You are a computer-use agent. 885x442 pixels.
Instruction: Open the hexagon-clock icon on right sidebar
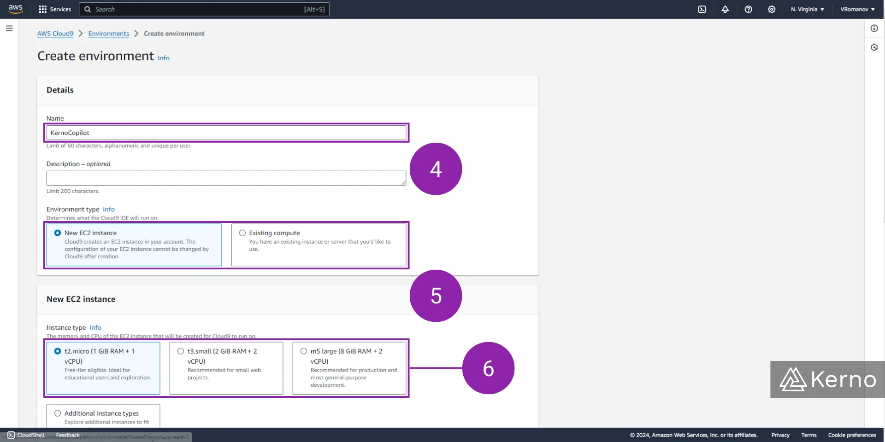pos(874,47)
